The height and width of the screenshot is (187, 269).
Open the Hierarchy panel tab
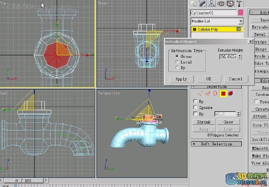click(212, 4)
